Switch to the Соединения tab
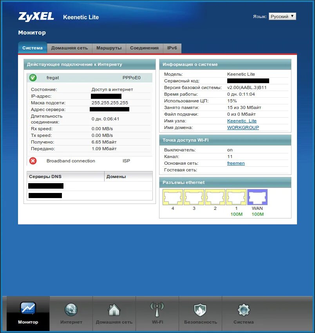The image size is (315, 333). (145, 48)
